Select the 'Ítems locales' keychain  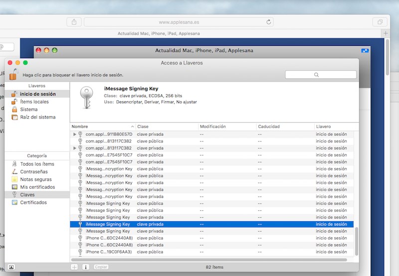(37, 102)
